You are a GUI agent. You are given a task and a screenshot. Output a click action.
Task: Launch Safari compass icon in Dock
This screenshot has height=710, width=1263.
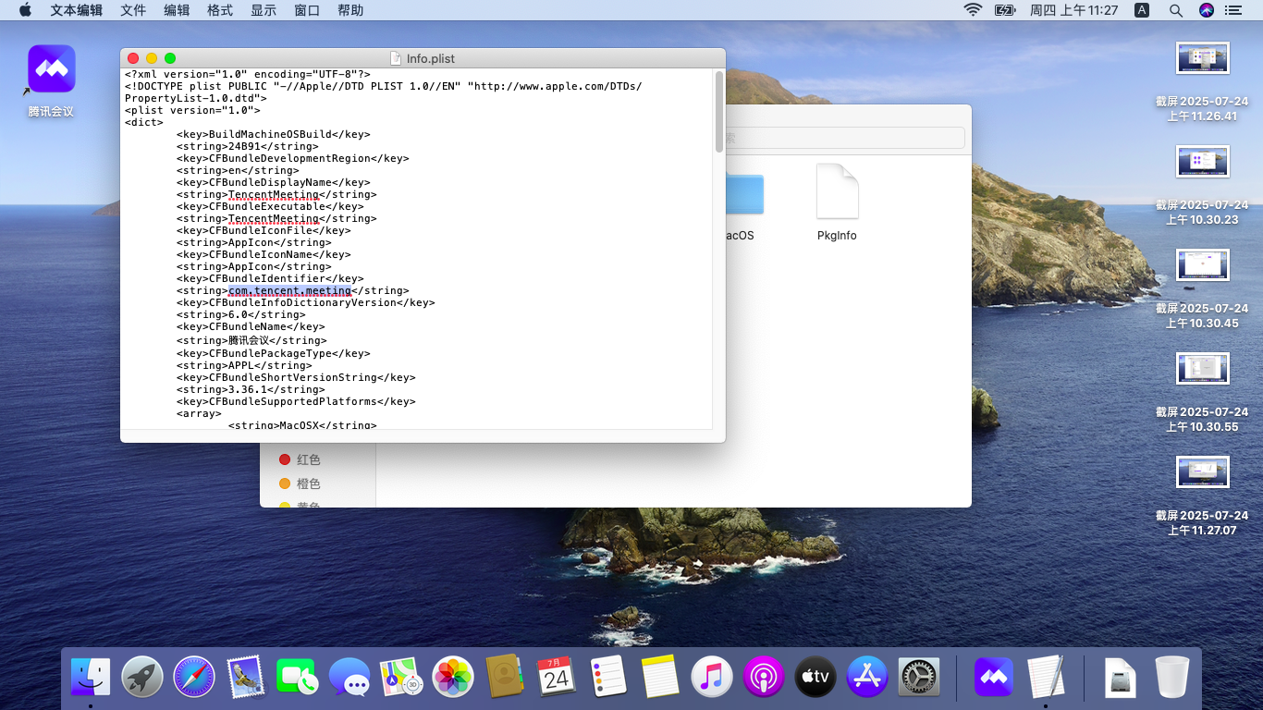click(194, 678)
